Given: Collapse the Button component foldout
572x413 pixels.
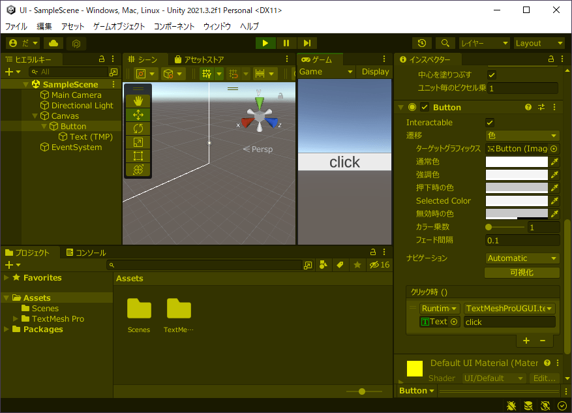Looking at the screenshot, I should point(401,107).
